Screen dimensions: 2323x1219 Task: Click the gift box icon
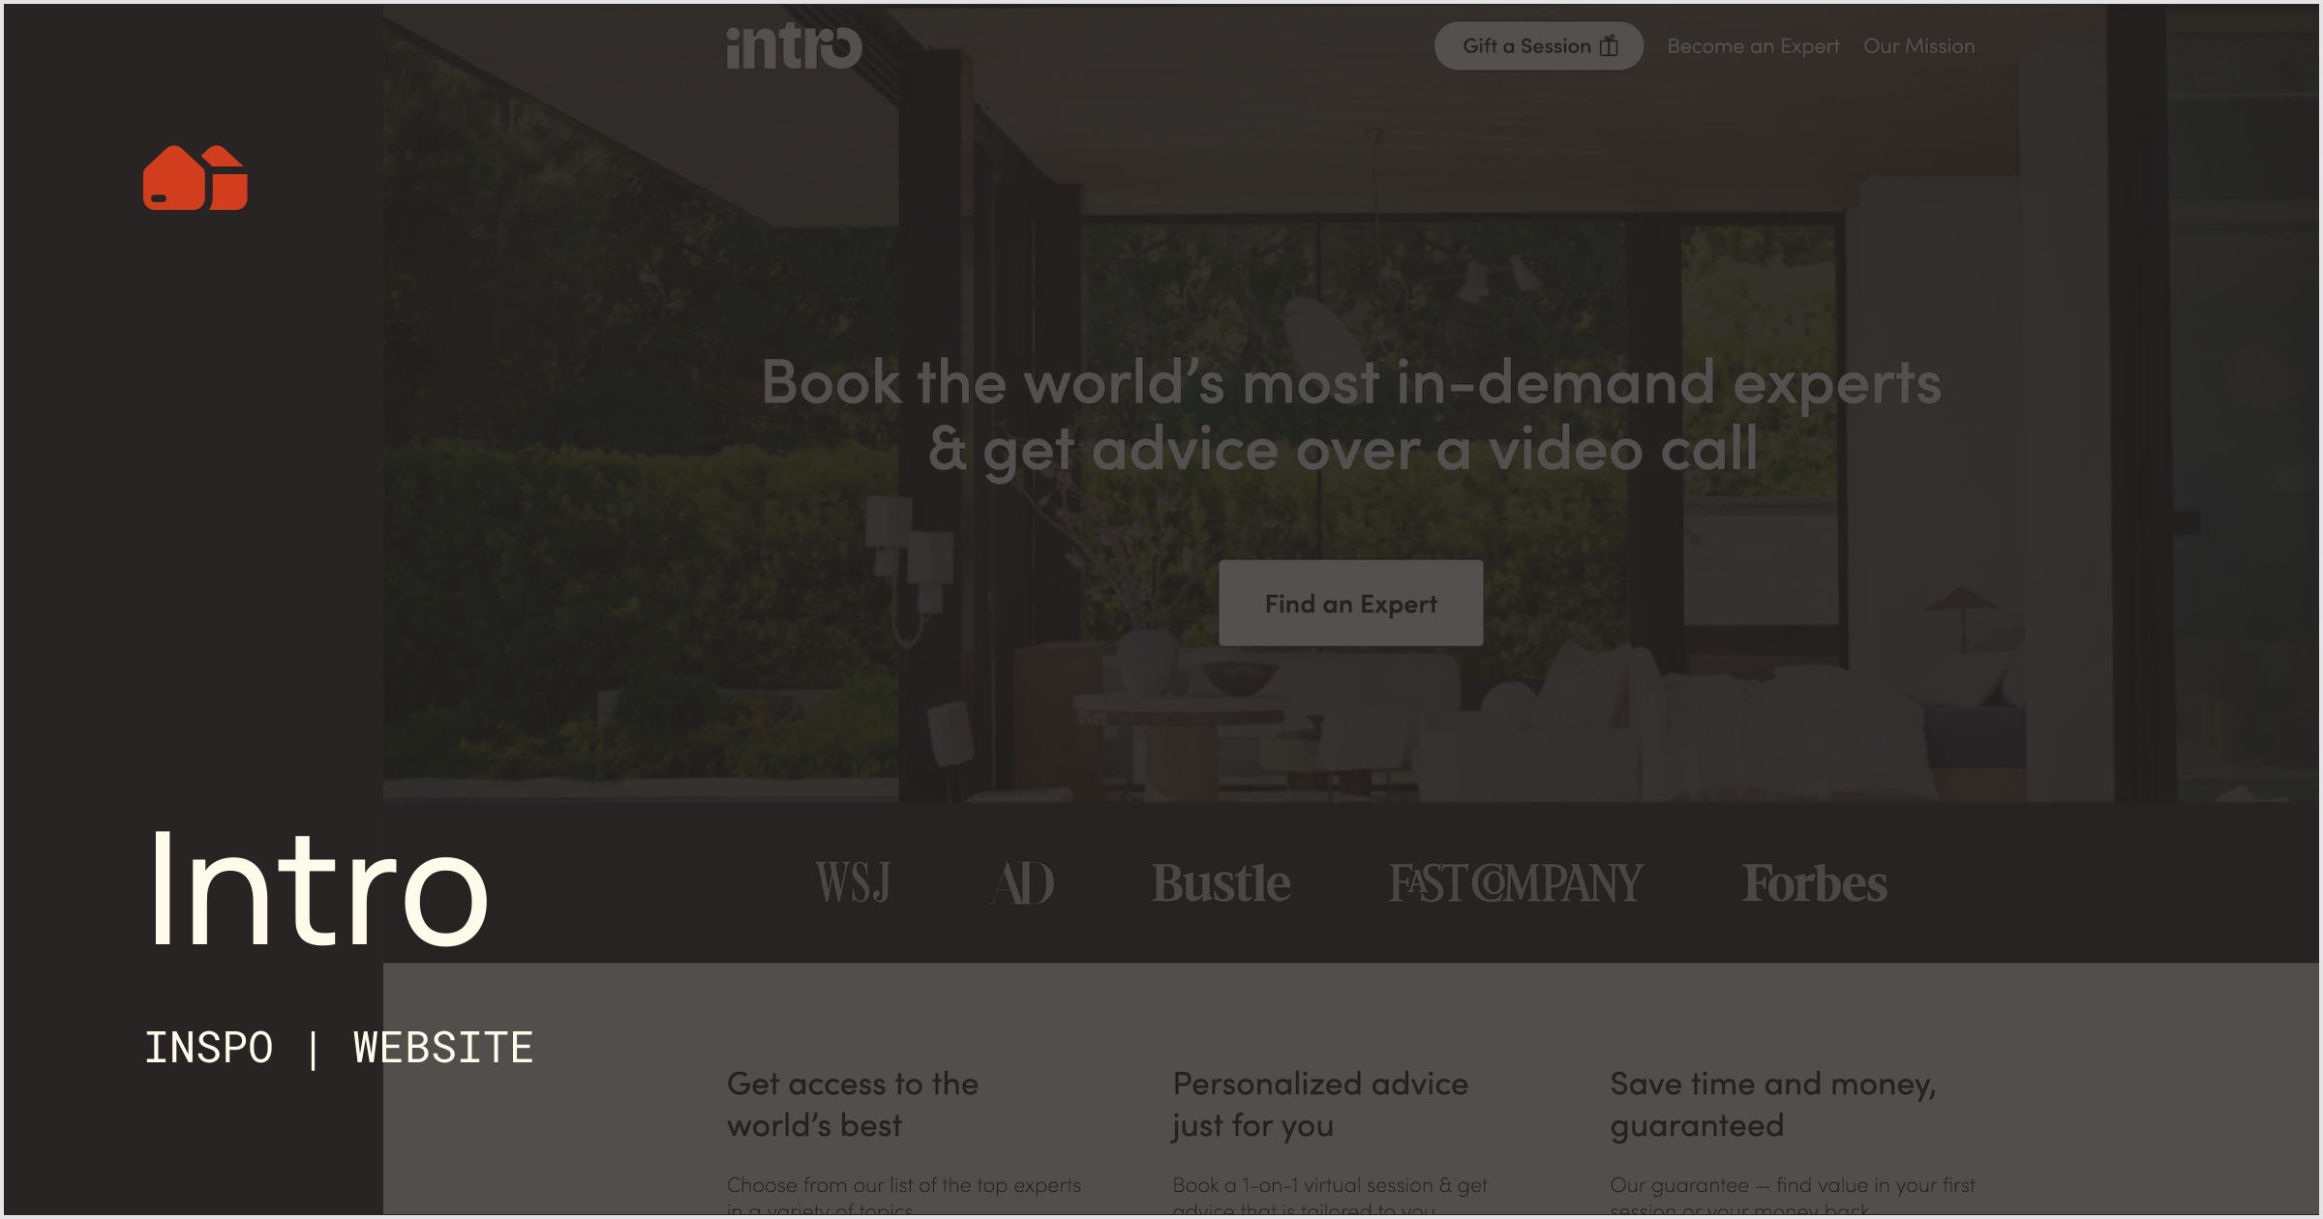1609,45
